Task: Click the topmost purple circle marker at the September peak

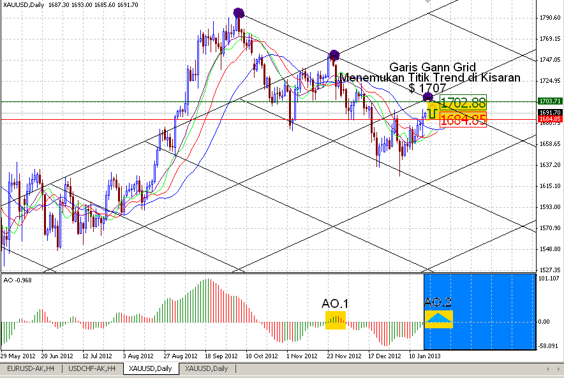Action: point(239,13)
